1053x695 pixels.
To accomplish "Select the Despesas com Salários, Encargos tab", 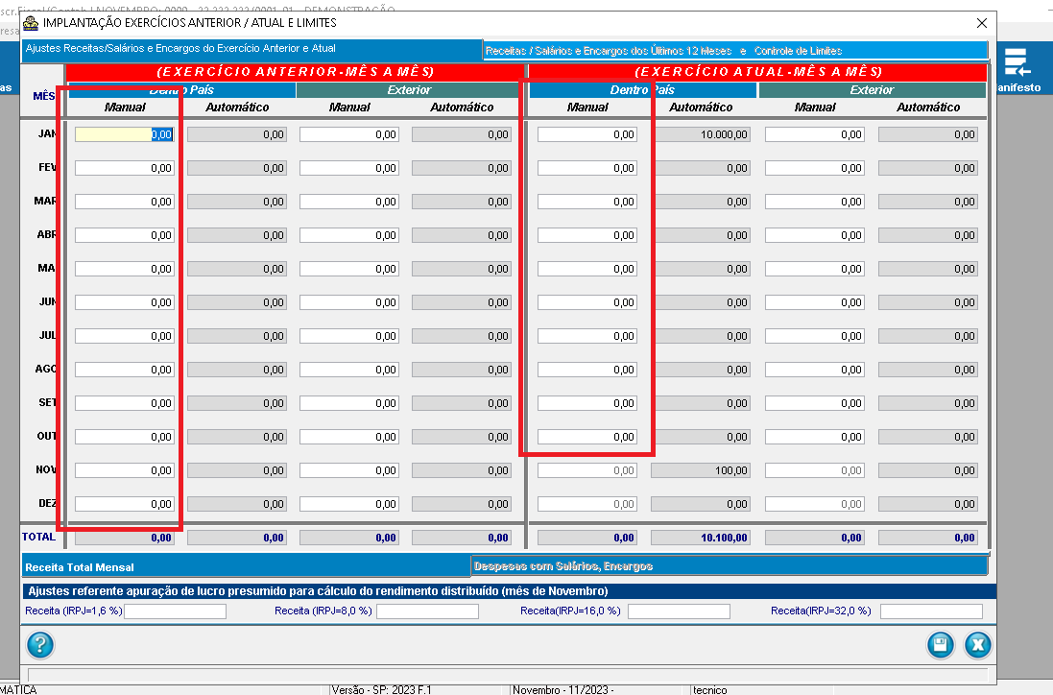I will [x=730, y=566].
